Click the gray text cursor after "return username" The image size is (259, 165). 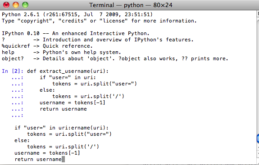click(x=63, y=159)
